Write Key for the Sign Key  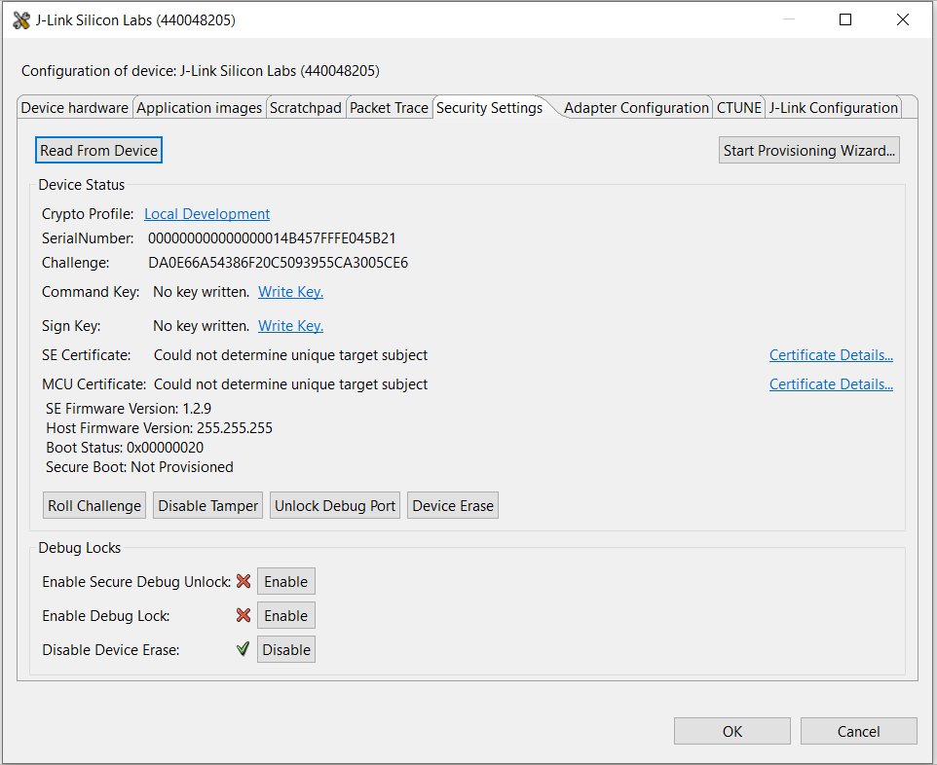pos(290,325)
